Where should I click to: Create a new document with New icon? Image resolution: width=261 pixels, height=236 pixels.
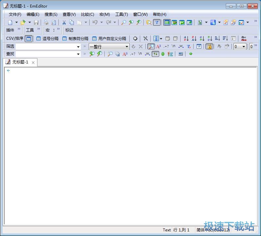tap(10, 22)
